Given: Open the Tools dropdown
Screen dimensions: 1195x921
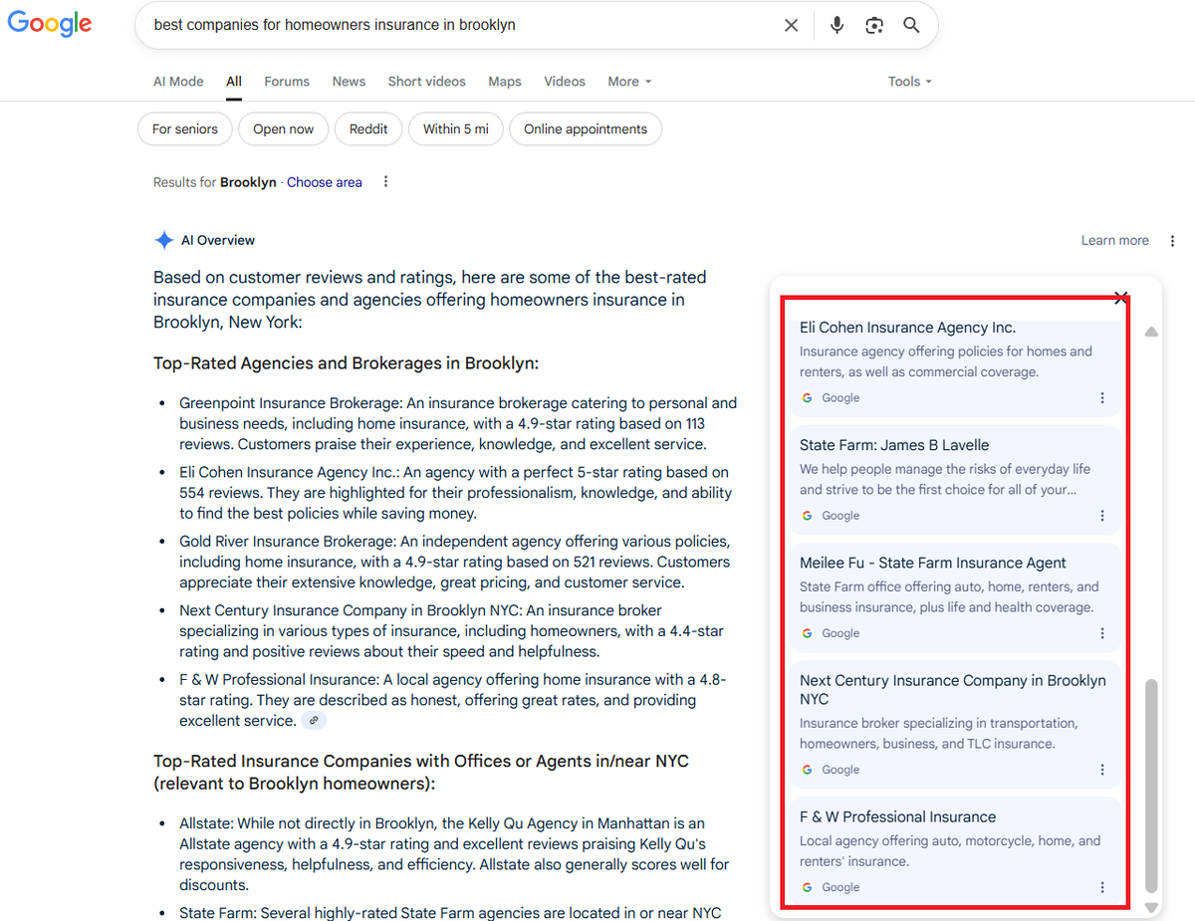Looking at the screenshot, I should pos(908,81).
